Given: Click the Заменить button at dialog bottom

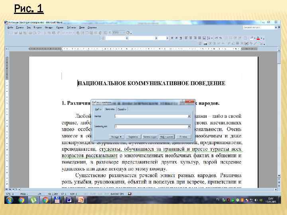Looking at the screenshot, I should (133, 137).
